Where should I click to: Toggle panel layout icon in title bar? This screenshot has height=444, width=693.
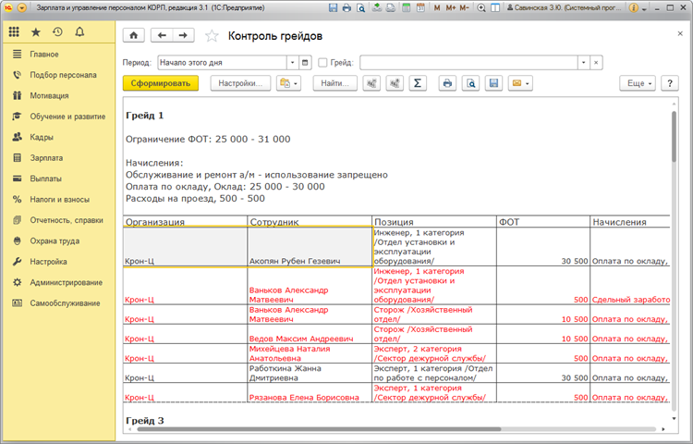coord(495,7)
